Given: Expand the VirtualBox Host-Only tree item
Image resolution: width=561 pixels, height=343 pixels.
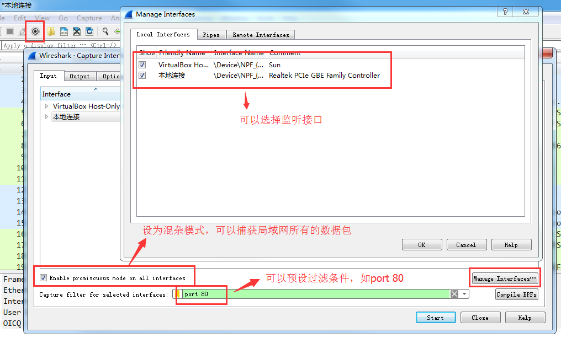Looking at the screenshot, I should (x=46, y=106).
